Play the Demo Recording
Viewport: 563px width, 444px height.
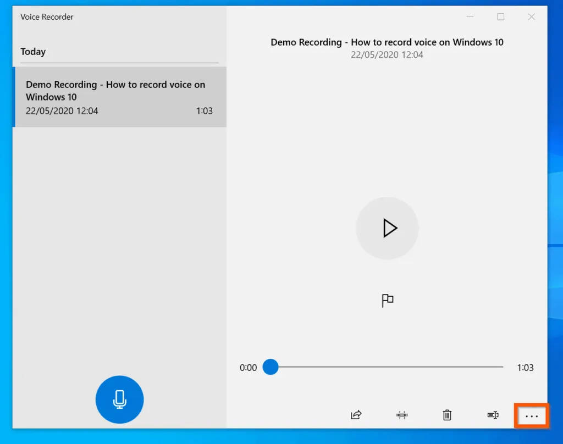click(x=388, y=228)
